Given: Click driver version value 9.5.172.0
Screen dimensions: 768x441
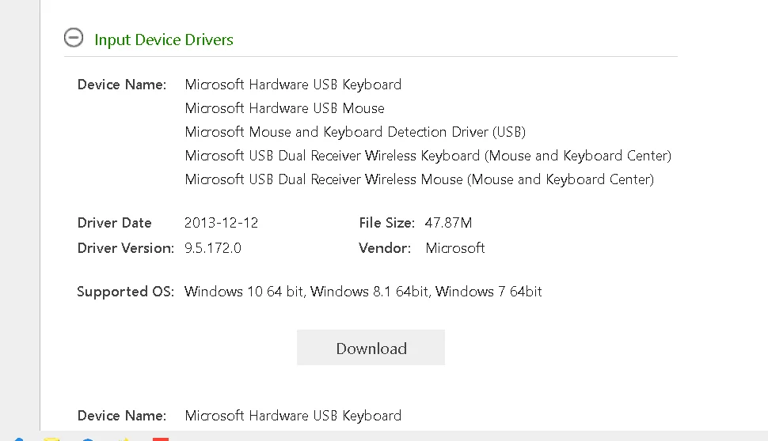Looking at the screenshot, I should (x=212, y=248).
